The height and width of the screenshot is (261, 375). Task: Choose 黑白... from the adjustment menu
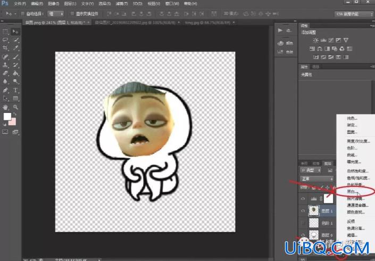[x=353, y=192]
